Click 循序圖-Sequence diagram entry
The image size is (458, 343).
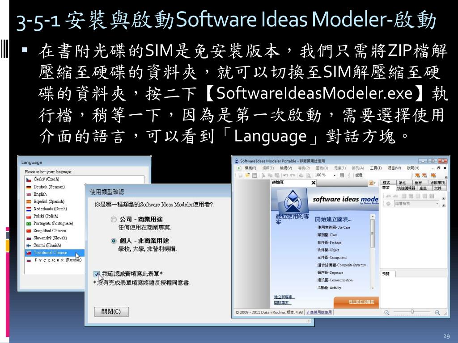330,272
